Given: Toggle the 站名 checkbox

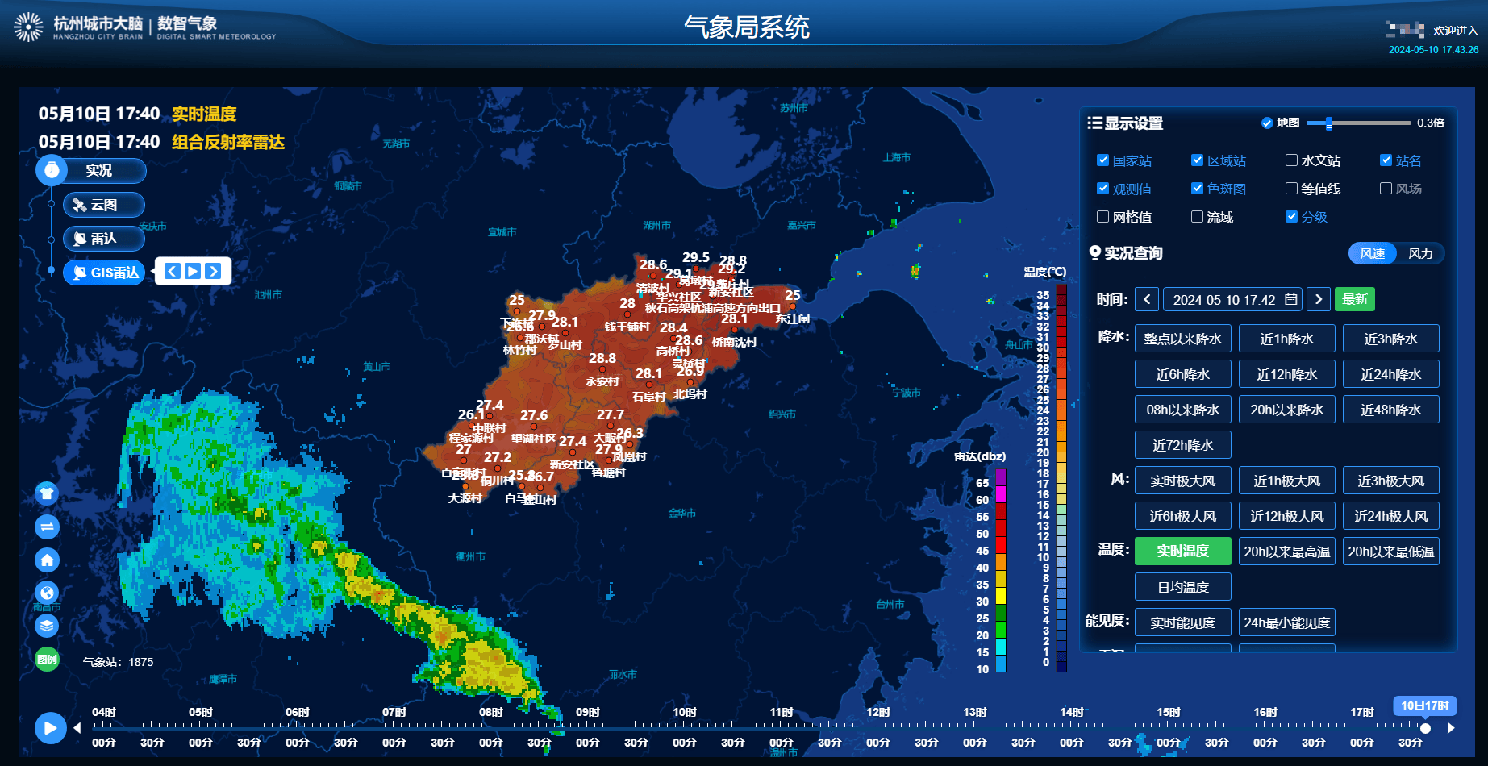Looking at the screenshot, I should coord(1386,160).
